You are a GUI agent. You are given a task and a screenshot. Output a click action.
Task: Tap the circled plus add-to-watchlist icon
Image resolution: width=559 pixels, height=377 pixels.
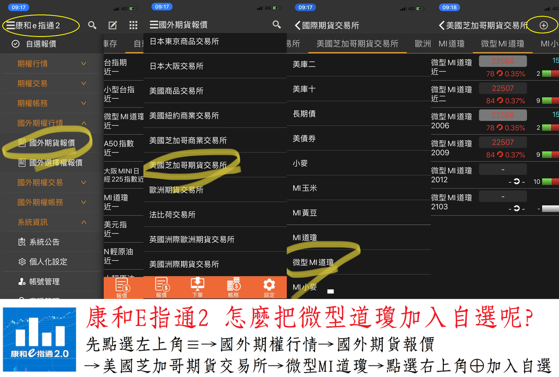pos(544,25)
